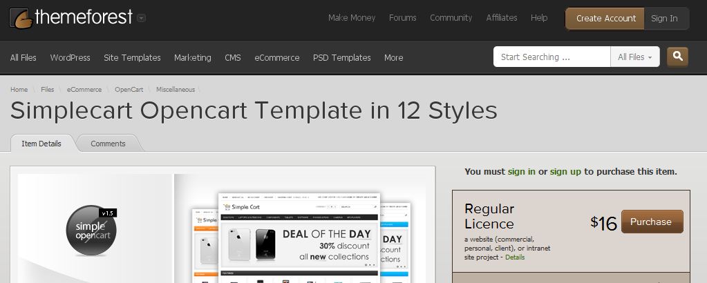
Task: Go to Home breadcrumb
Action: tap(19, 90)
